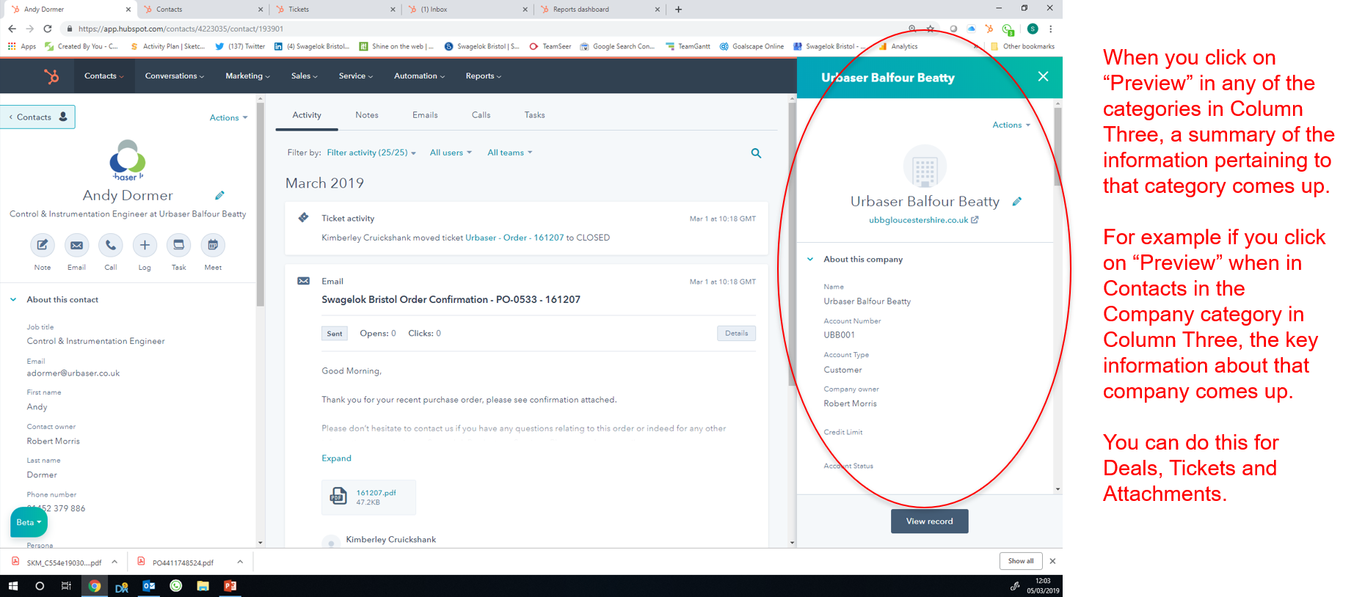Click the Email action icon
The image size is (1354, 597).
tap(76, 245)
